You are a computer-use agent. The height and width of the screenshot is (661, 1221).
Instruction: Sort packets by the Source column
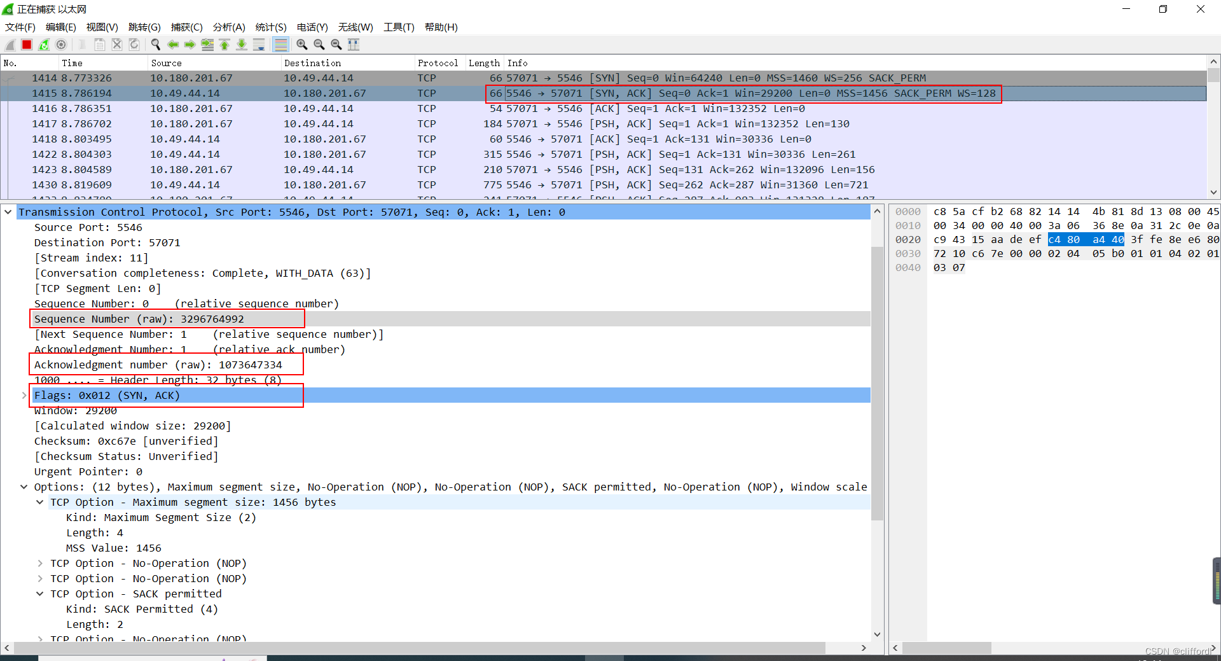pos(214,63)
